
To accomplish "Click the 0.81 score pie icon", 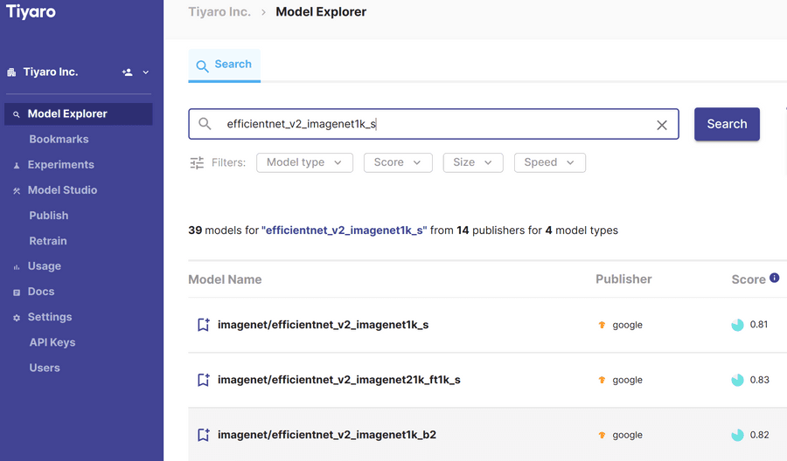I will pos(737,325).
